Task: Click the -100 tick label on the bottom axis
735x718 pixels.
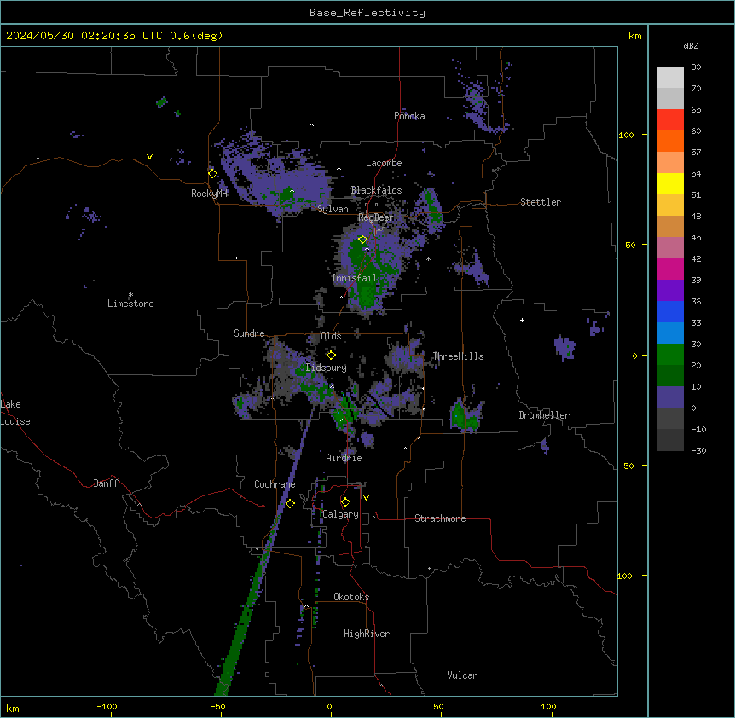Action: 107,706
